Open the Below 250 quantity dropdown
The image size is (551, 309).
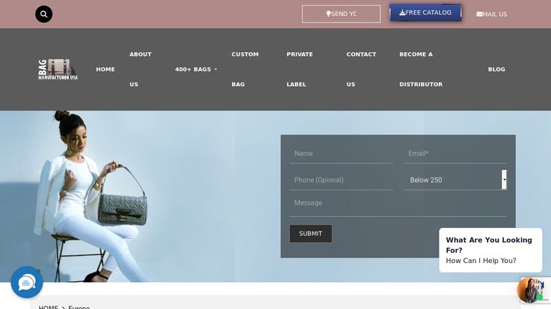click(455, 180)
